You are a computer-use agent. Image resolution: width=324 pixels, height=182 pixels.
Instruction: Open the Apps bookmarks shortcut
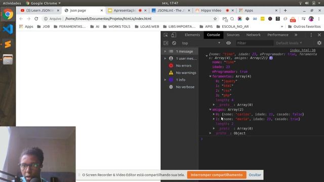click(26, 27)
